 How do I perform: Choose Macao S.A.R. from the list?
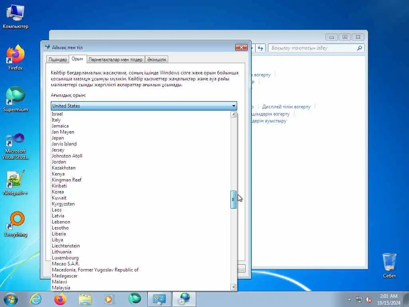click(x=141, y=264)
